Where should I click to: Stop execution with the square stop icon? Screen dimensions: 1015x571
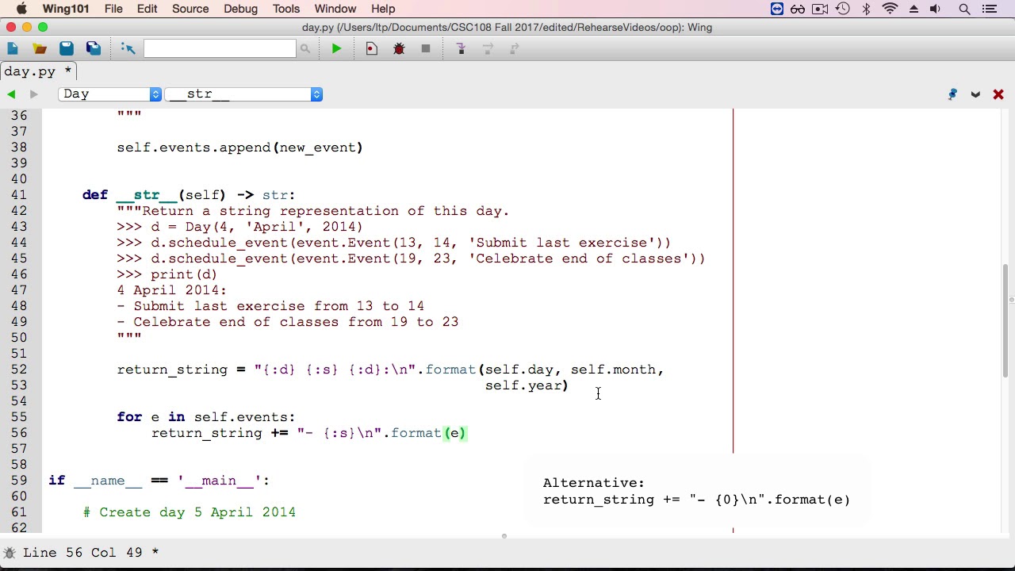coord(426,48)
